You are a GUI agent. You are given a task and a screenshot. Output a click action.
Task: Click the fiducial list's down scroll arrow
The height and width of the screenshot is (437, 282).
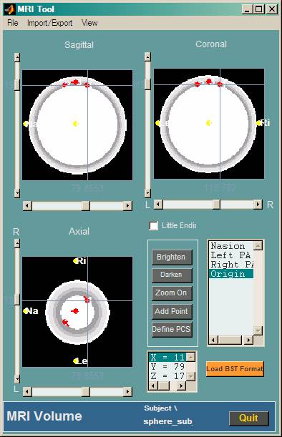coord(258,331)
